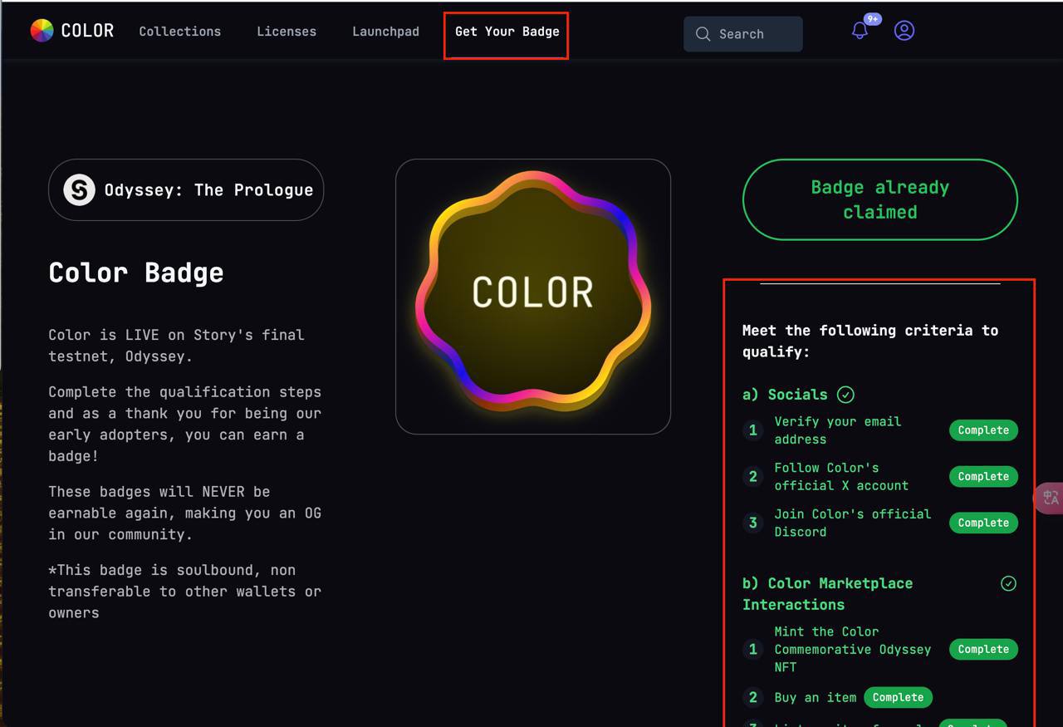1063x727 pixels.
Task: Open the notifications bell icon
Action: [x=860, y=32]
